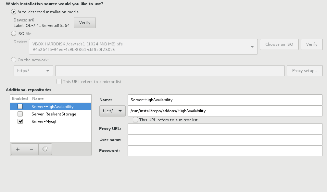Enable the Server-HighAvailability repository checkbox

coord(20,106)
